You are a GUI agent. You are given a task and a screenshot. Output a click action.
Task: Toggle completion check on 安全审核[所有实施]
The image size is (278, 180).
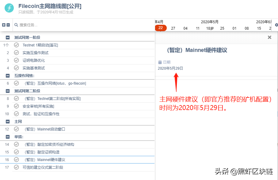(x=16, y=106)
